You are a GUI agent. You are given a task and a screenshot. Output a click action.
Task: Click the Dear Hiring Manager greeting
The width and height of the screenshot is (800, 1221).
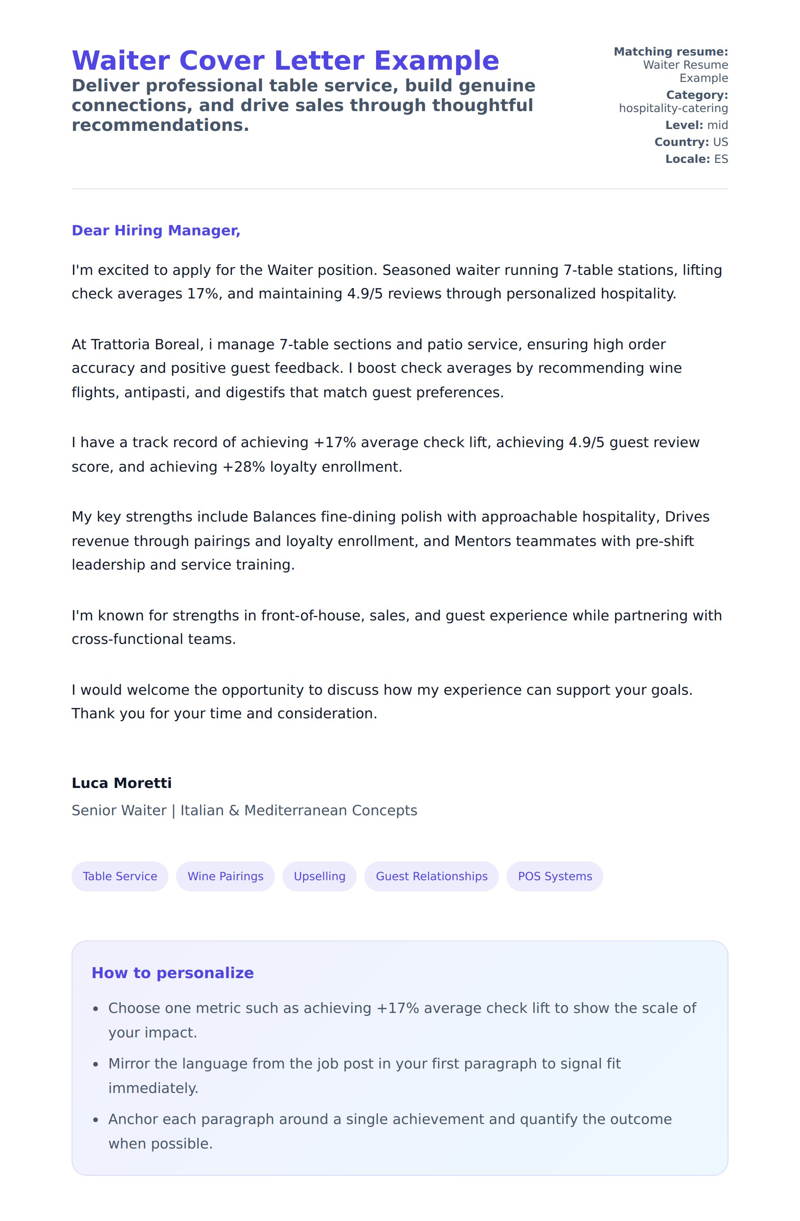point(156,230)
